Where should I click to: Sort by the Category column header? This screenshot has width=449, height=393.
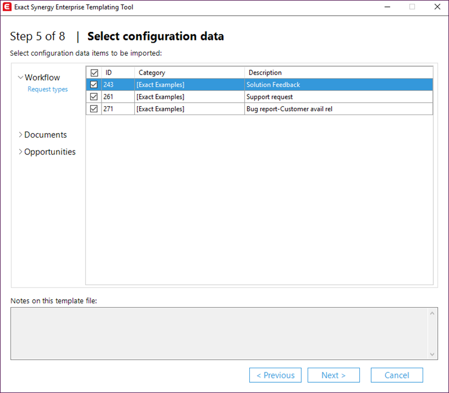(x=189, y=72)
